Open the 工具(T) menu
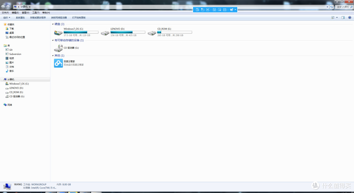This screenshot has width=354, height=193. point(36,13)
